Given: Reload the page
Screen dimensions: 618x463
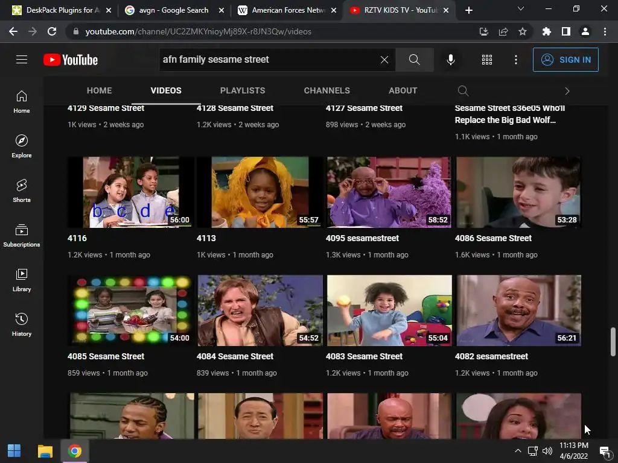Looking at the screenshot, I should pyautogui.click(x=52, y=31).
